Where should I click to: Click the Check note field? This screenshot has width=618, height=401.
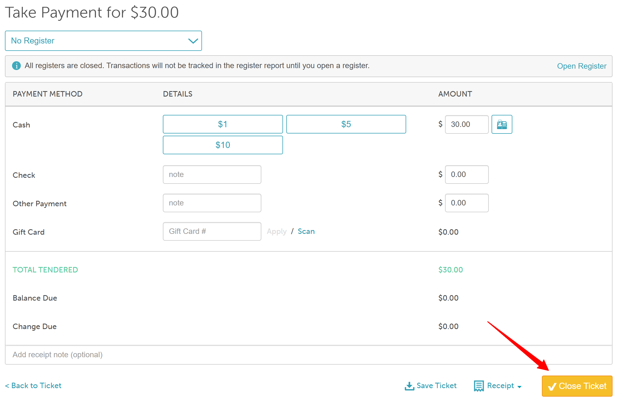point(212,175)
